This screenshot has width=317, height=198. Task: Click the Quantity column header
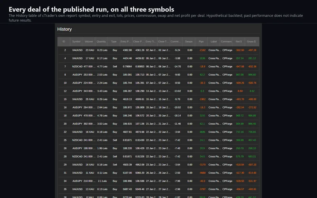click(101, 42)
